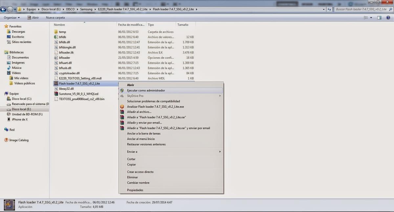Click the Equipo computer icon in sidebar

click(6, 93)
